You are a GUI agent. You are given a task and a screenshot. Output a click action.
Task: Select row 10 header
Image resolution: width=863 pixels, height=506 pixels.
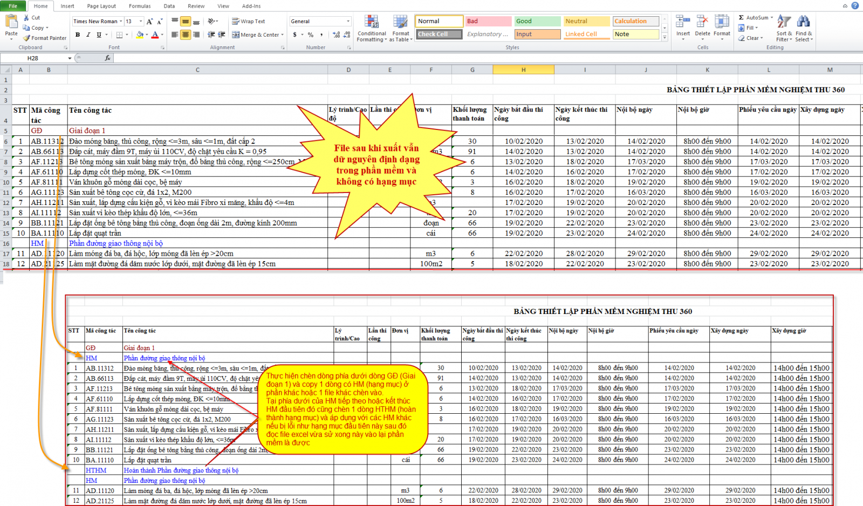click(6, 182)
